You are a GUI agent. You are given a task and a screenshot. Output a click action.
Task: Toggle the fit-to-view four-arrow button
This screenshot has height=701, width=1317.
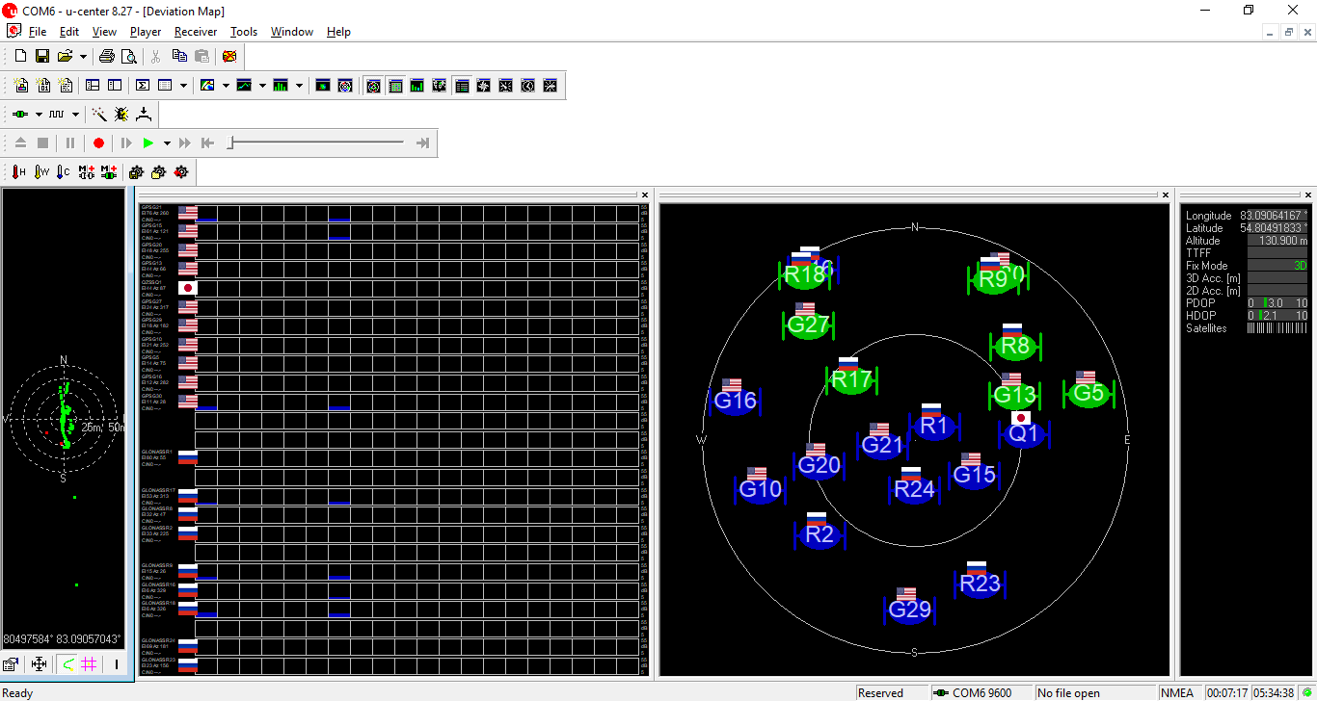click(39, 663)
